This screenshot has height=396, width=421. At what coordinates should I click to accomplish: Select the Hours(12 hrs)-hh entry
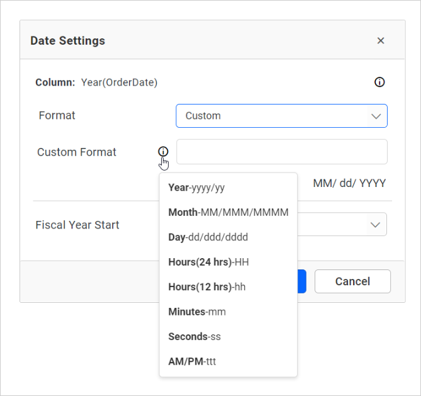207,287
